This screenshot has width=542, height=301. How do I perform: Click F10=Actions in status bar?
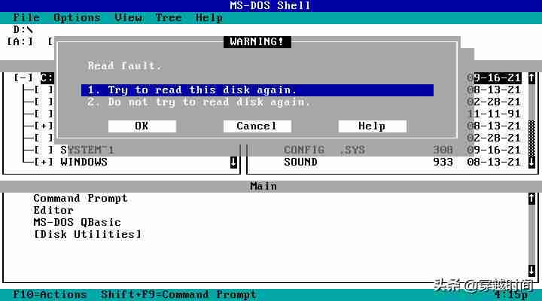[50, 295]
